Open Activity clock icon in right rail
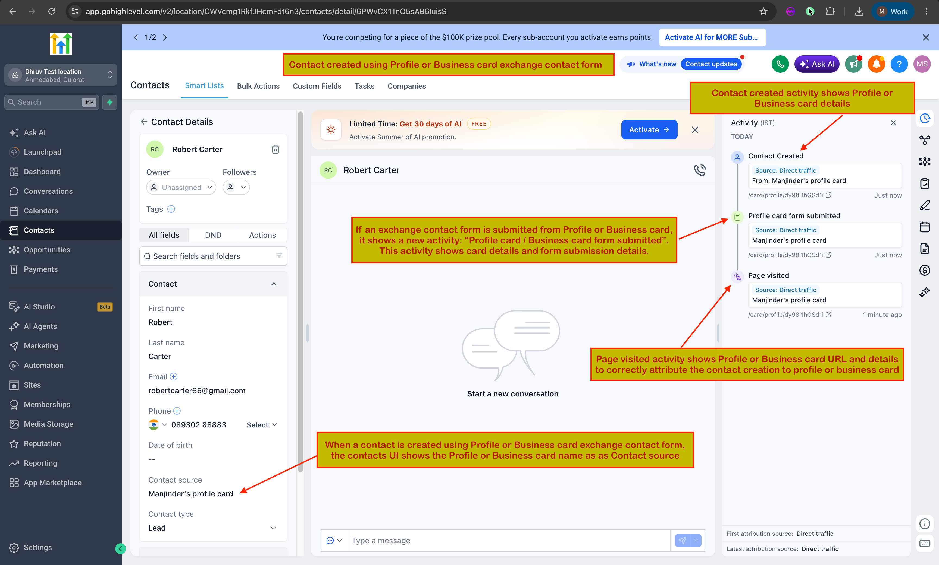Viewport: 939px width, 565px height. click(x=925, y=118)
